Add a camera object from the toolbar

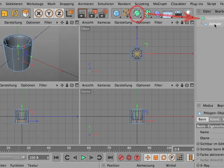tap(178, 13)
